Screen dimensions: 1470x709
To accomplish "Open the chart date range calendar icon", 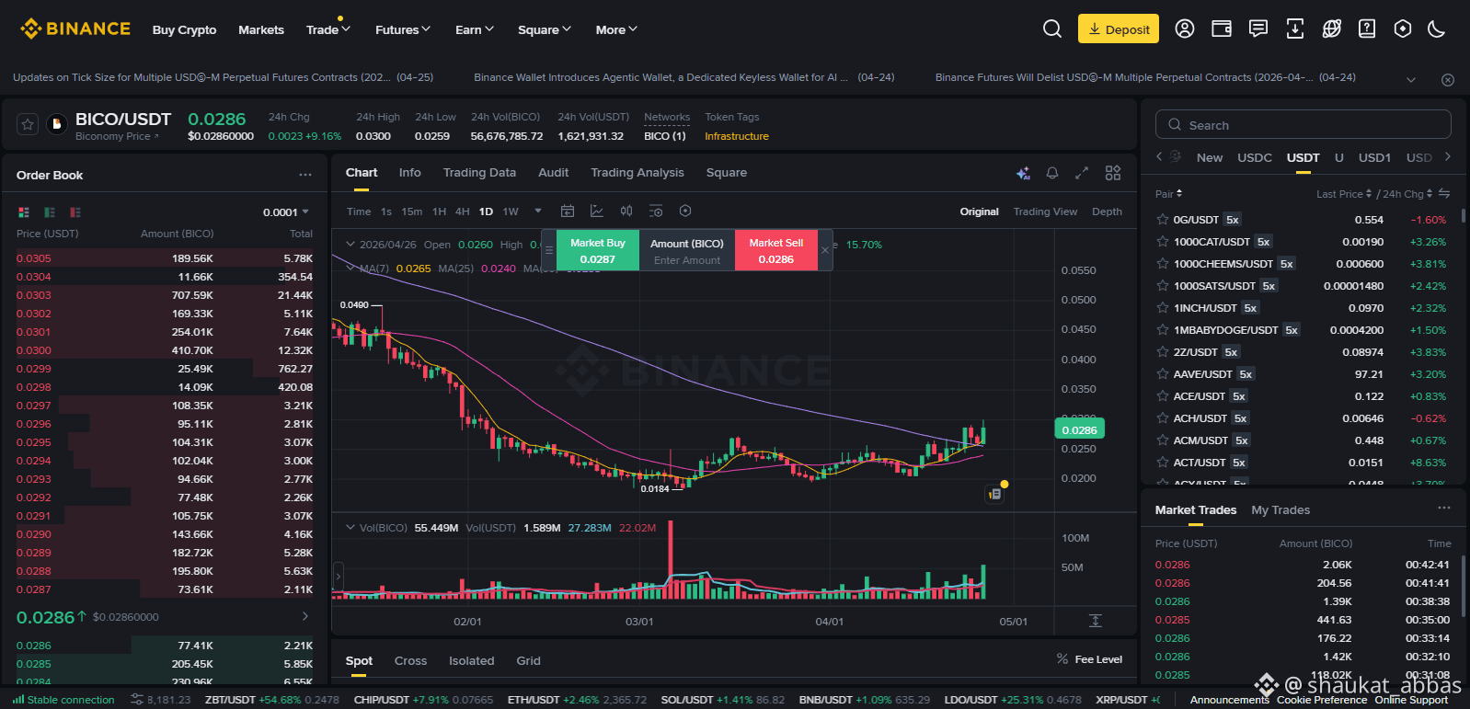I will [568, 212].
